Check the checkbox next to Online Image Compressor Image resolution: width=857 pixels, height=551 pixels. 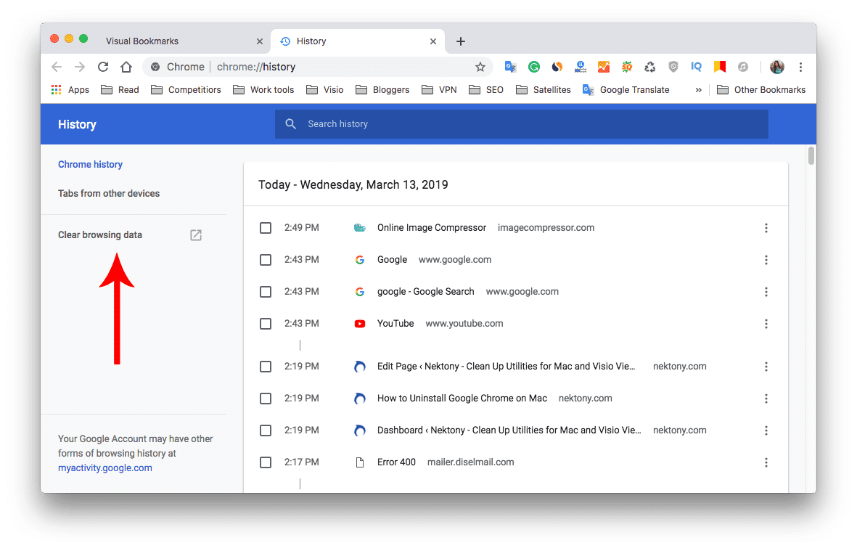(266, 227)
